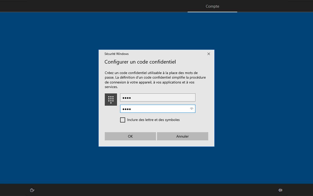This screenshot has height=196, width=313.
Task: Click the numeric keypad PIN icon
Action: coord(111,100)
